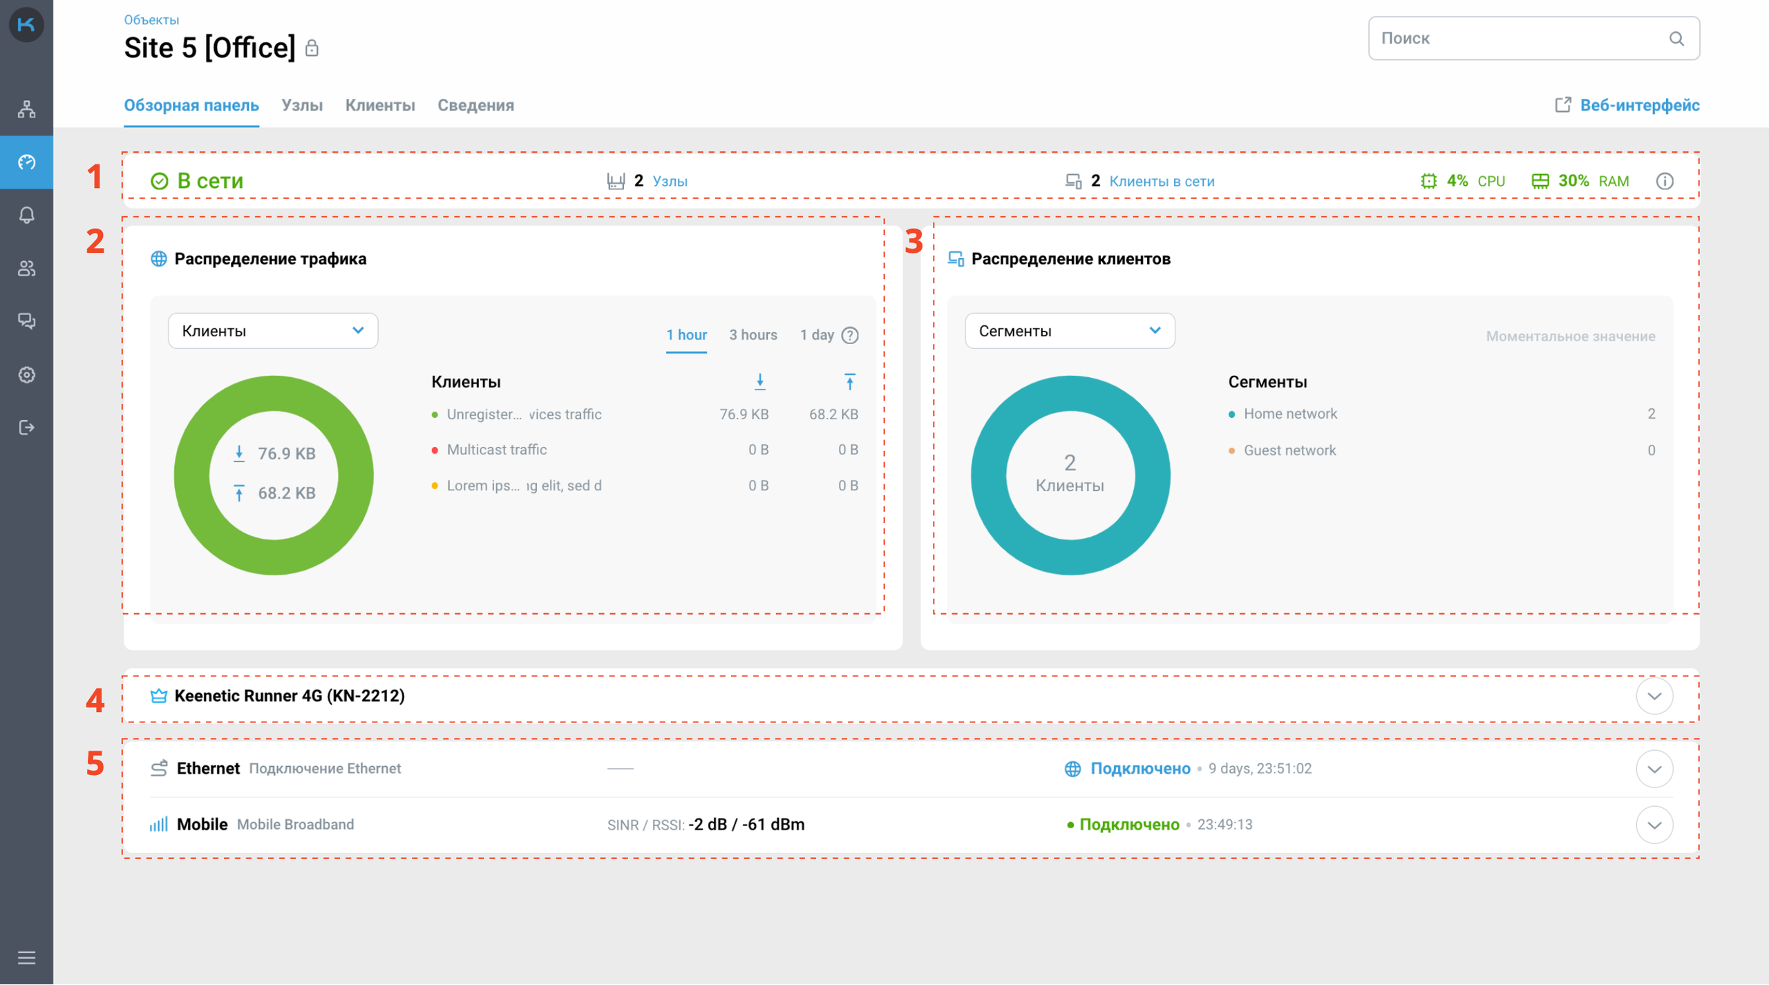This screenshot has height=985, width=1769.
Task: Expand the Keenetic Runner 4G section
Action: click(x=1654, y=696)
